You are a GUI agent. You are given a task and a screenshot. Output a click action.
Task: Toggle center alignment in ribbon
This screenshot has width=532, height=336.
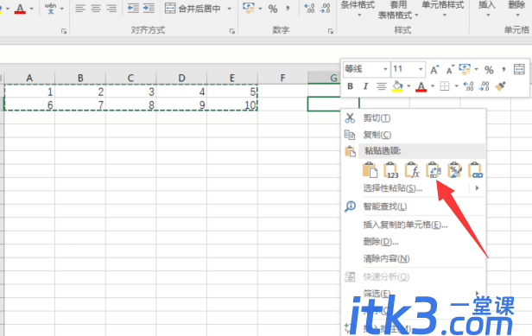[x=96, y=8]
